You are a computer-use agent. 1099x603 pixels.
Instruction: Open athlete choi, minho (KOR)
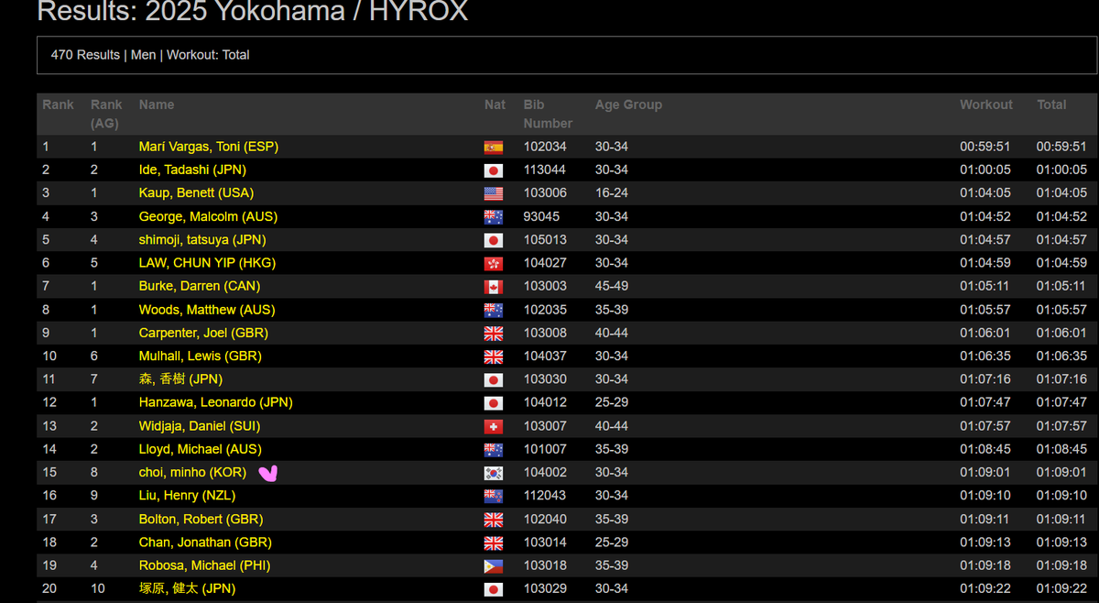(x=192, y=472)
